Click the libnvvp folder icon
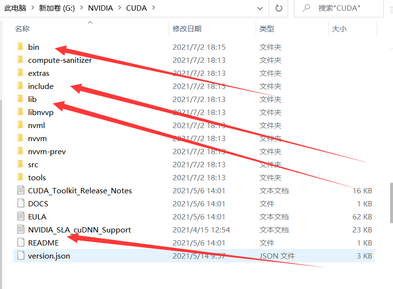 [21, 112]
